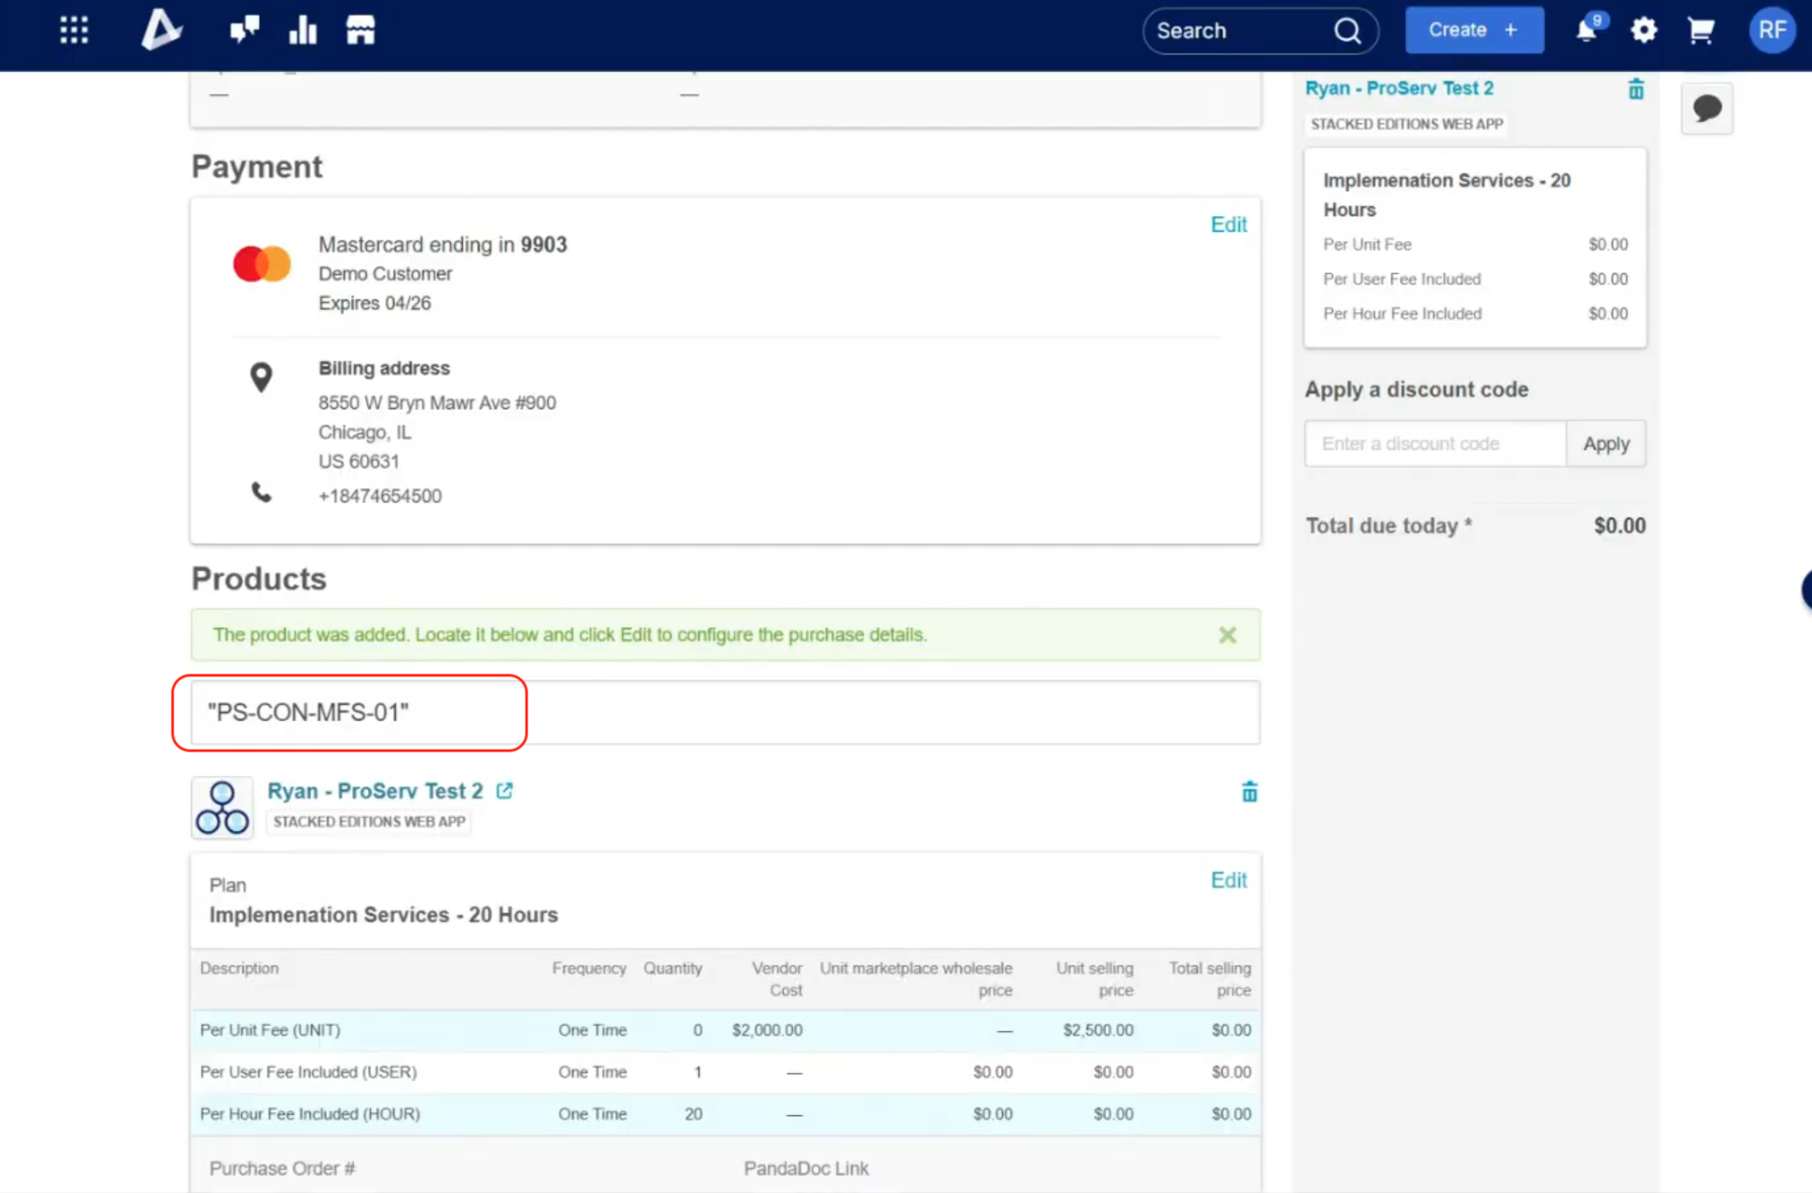Click the Mastercard ending in 9903 text

442,244
